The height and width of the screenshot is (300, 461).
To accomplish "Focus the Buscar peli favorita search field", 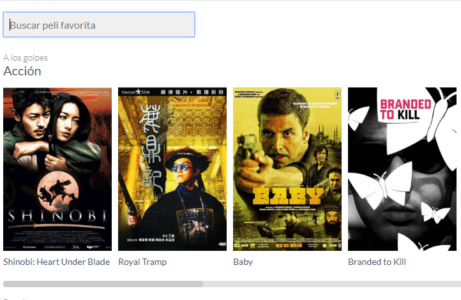I will click(99, 25).
